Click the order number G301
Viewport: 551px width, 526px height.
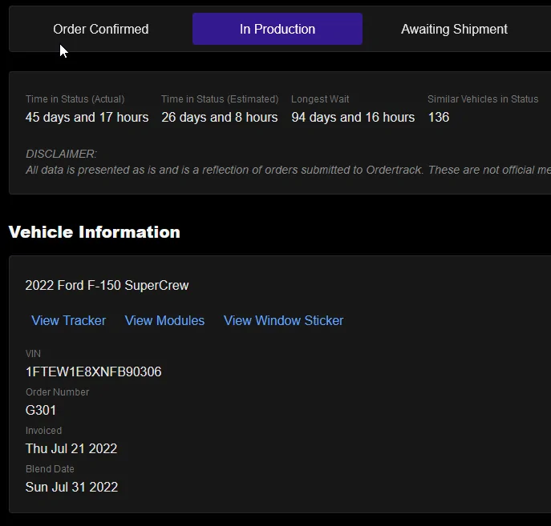click(41, 410)
